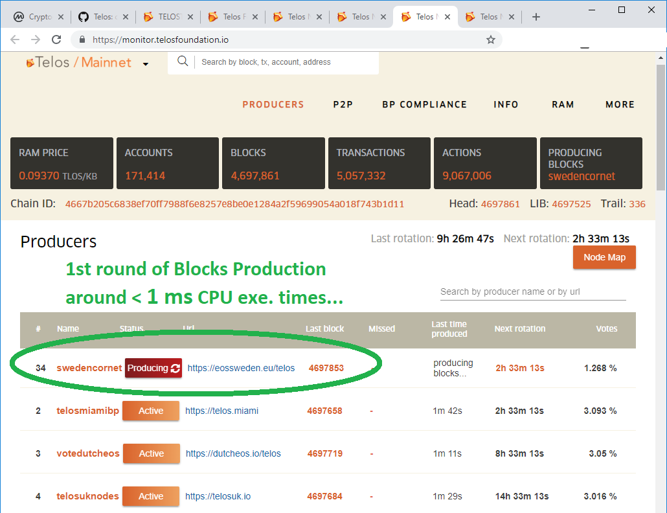Close the currently active Telos tab
The height and width of the screenshot is (513, 667).
click(x=447, y=17)
